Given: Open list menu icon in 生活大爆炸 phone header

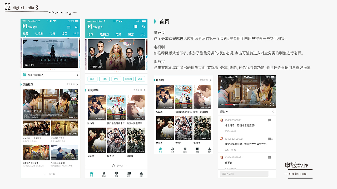Looking at the screenshot, I should click(x=136, y=27).
